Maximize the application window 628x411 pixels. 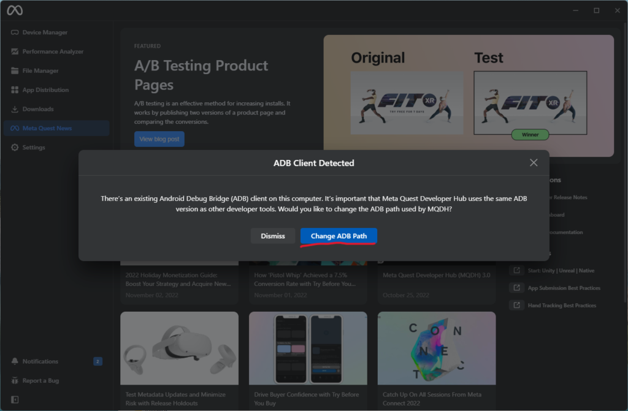click(x=596, y=10)
